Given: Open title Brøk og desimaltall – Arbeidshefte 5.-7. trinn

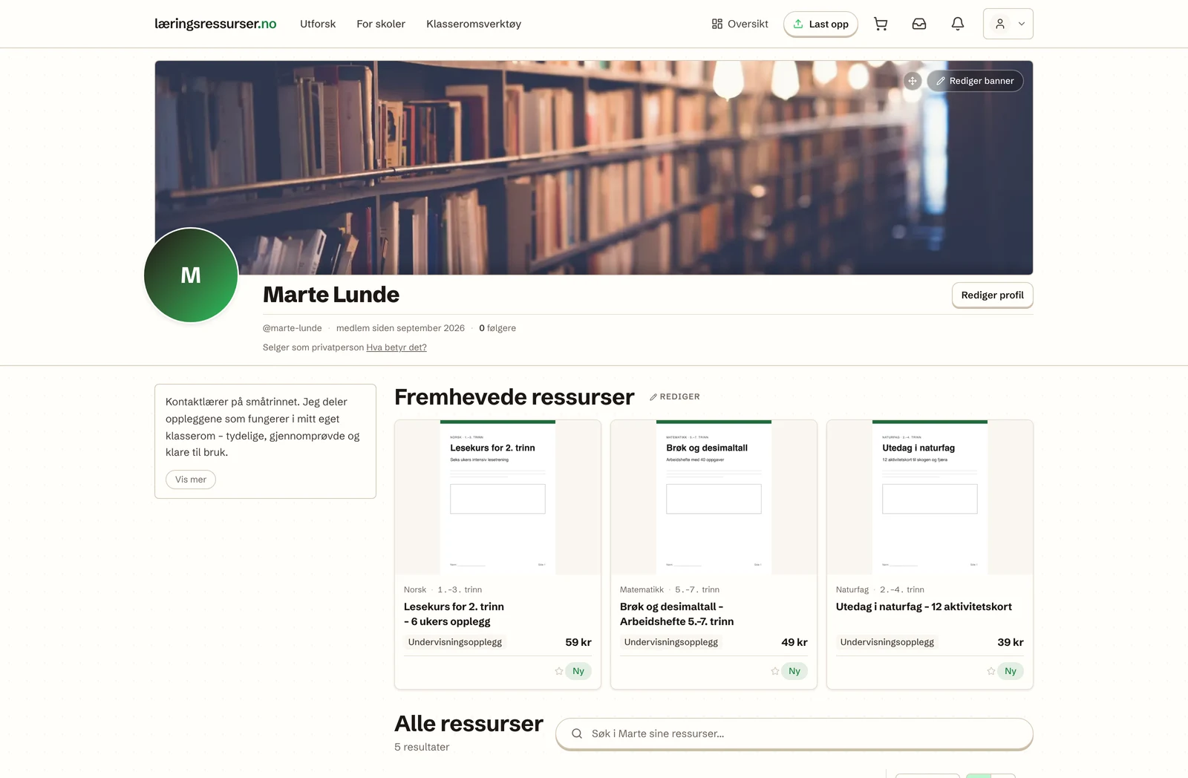Looking at the screenshot, I should pyautogui.click(x=676, y=614).
